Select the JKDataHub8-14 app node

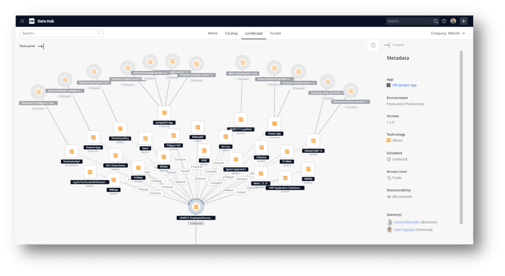[313, 141]
